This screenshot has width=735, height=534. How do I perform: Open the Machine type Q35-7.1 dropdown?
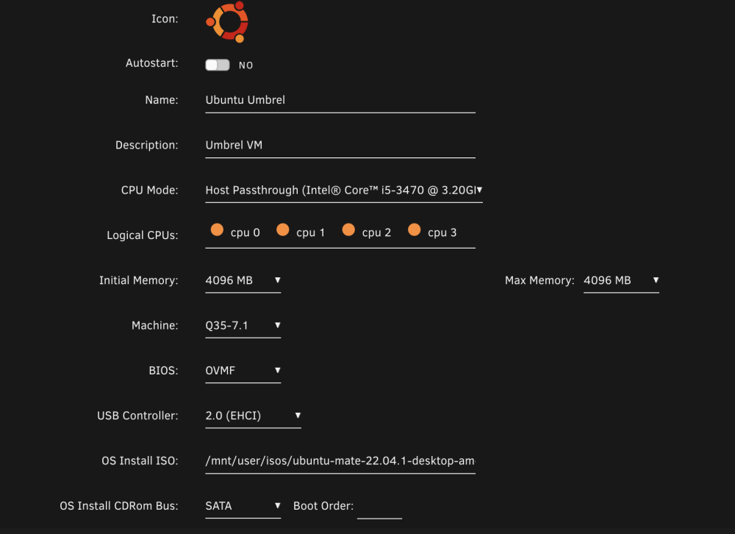(243, 326)
